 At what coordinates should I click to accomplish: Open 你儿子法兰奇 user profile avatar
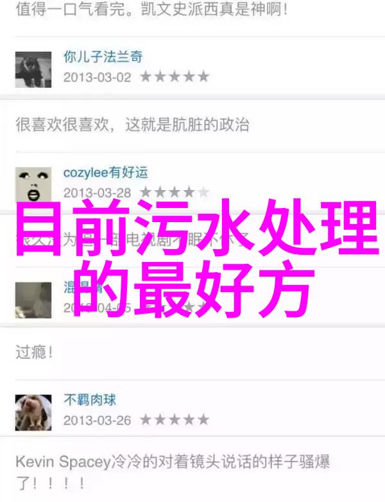tap(33, 69)
